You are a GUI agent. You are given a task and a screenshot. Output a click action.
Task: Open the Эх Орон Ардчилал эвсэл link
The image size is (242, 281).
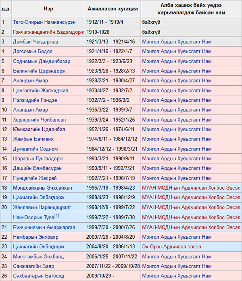(172, 247)
